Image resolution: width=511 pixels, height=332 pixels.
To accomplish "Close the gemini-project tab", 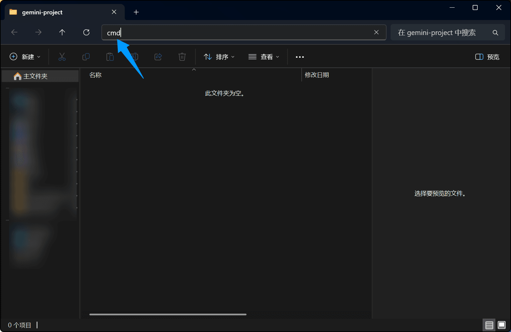I will coord(114,12).
